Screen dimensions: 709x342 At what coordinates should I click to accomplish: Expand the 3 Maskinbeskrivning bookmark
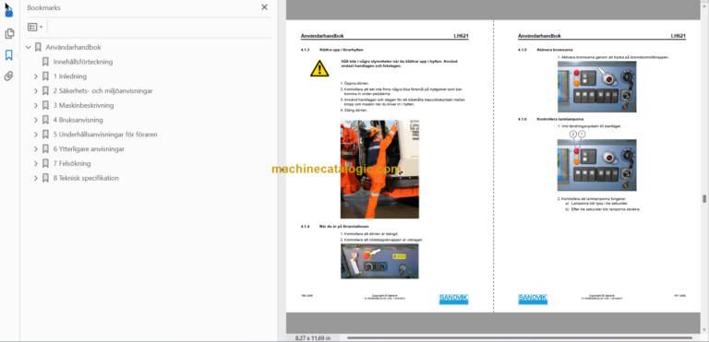[36, 105]
